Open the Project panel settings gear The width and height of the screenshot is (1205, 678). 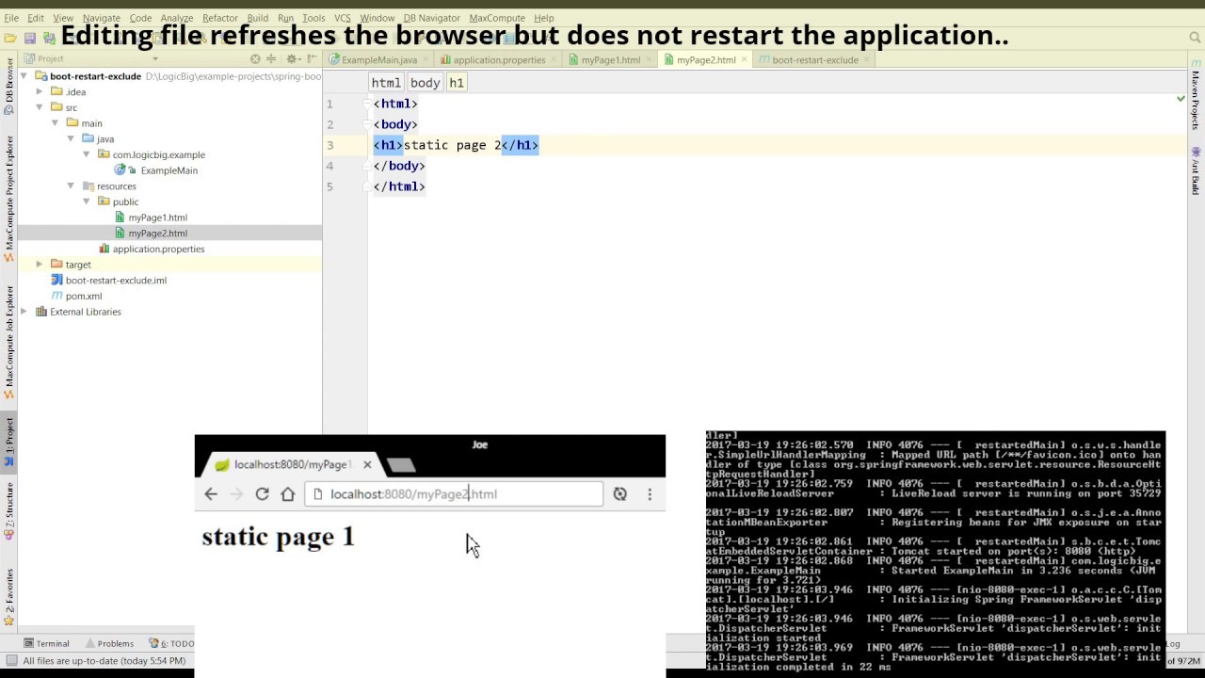pyautogui.click(x=292, y=59)
